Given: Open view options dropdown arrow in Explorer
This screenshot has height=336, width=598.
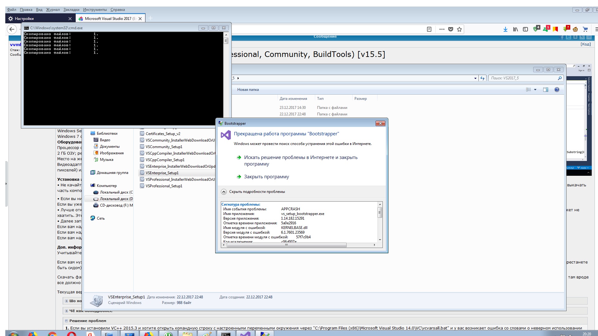Looking at the screenshot, I should tap(535, 90).
